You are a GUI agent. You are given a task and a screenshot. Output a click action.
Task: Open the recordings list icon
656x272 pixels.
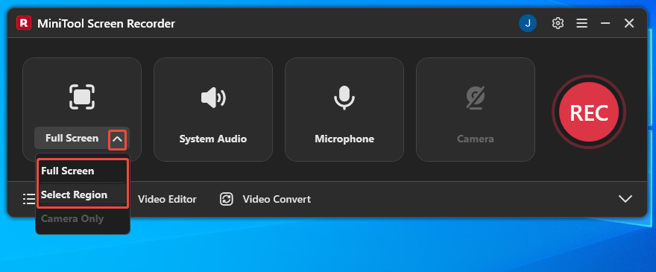click(x=29, y=199)
